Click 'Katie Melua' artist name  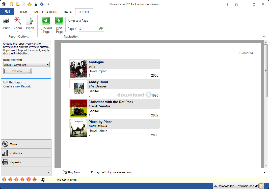coord(98,126)
